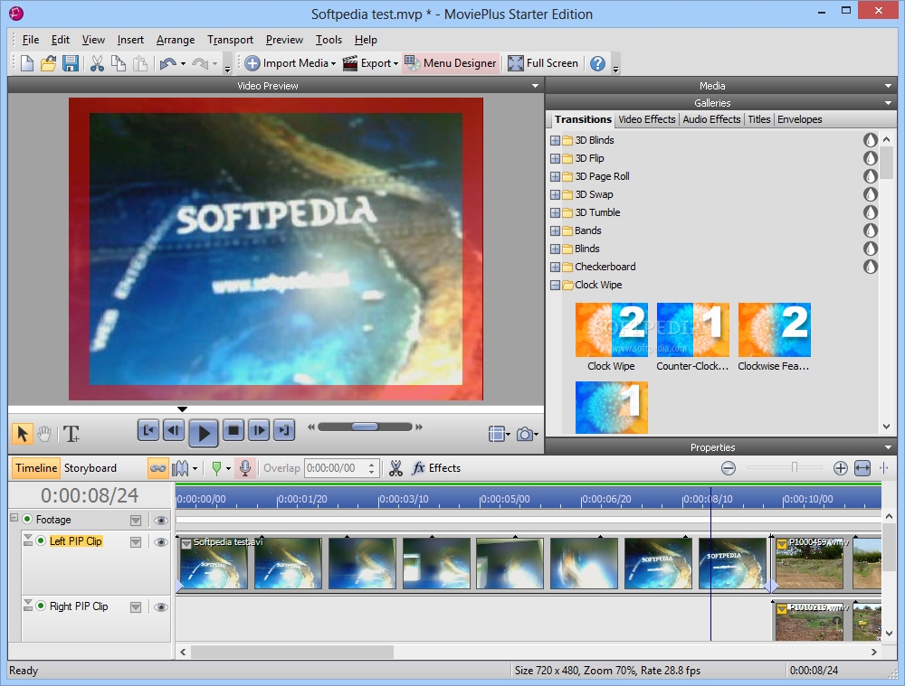Open the Properties panel dropdown arrow
The width and height of the screenshot is (905, 686).
pyautogui.click(x=888, y=447)
